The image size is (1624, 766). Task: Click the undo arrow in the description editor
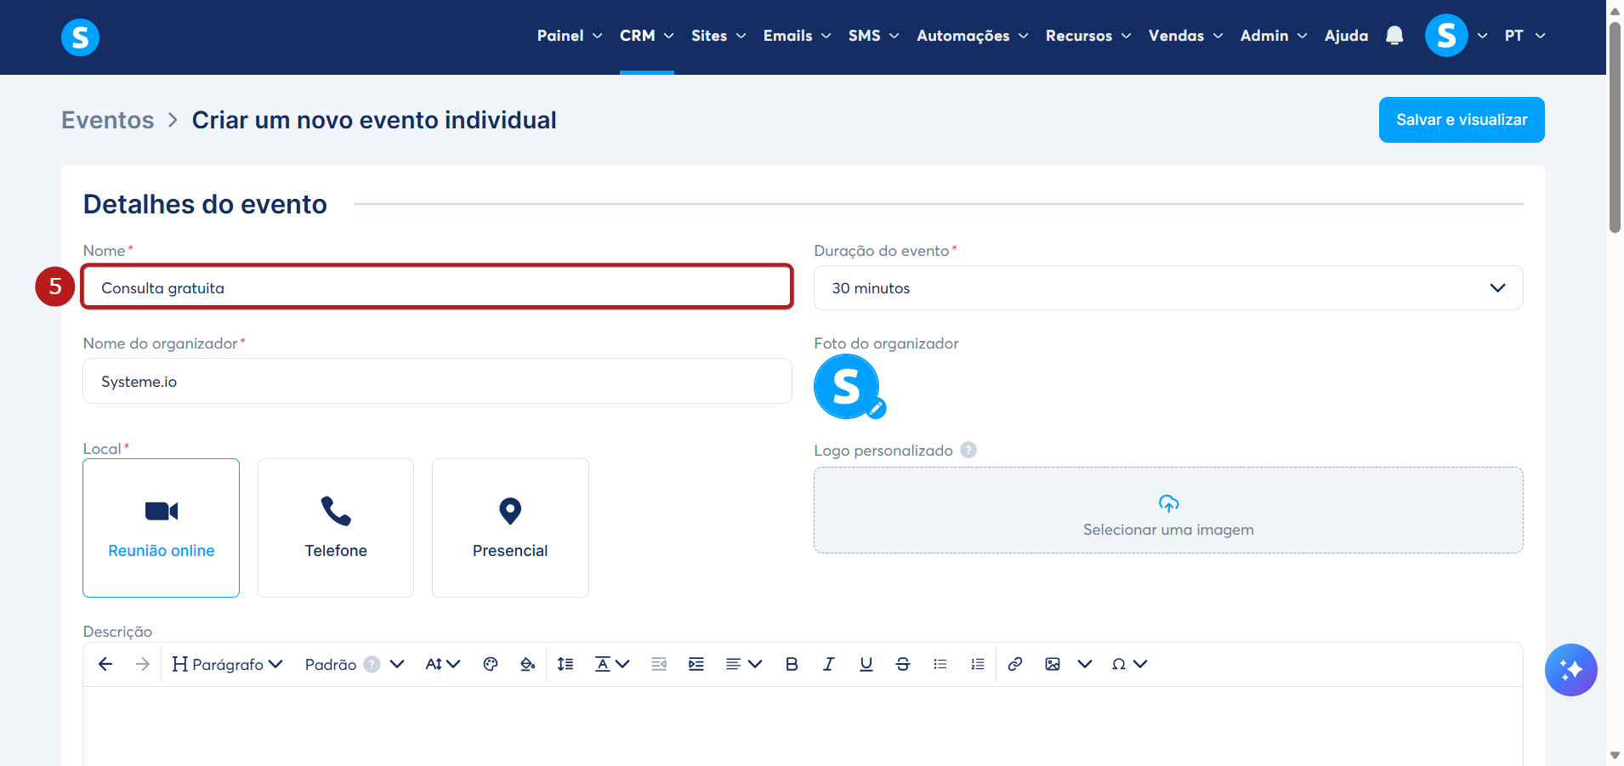coord(105,664)
